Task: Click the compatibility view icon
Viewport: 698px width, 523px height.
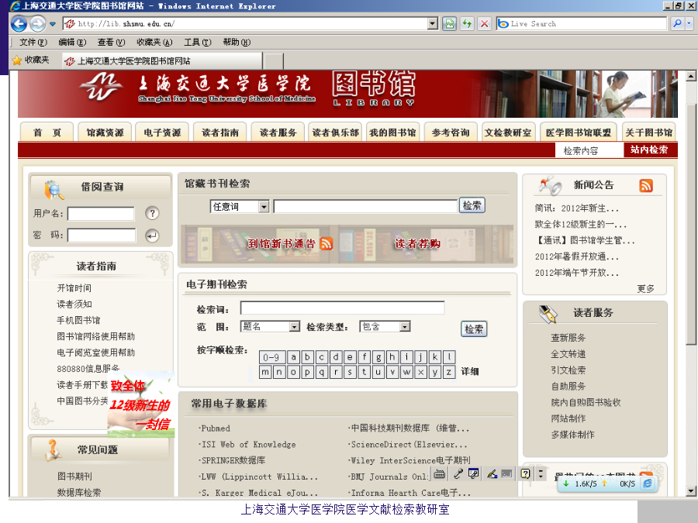Action: click(x=450, y=23)
